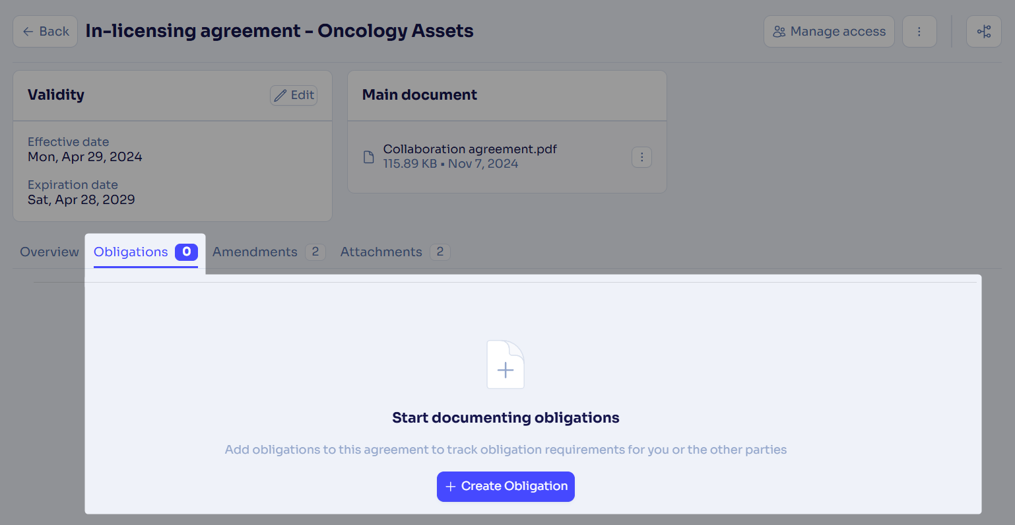Click the agreement title In-licensing agreement
This screenshot has height=525, width=1015.
(279, 31)
